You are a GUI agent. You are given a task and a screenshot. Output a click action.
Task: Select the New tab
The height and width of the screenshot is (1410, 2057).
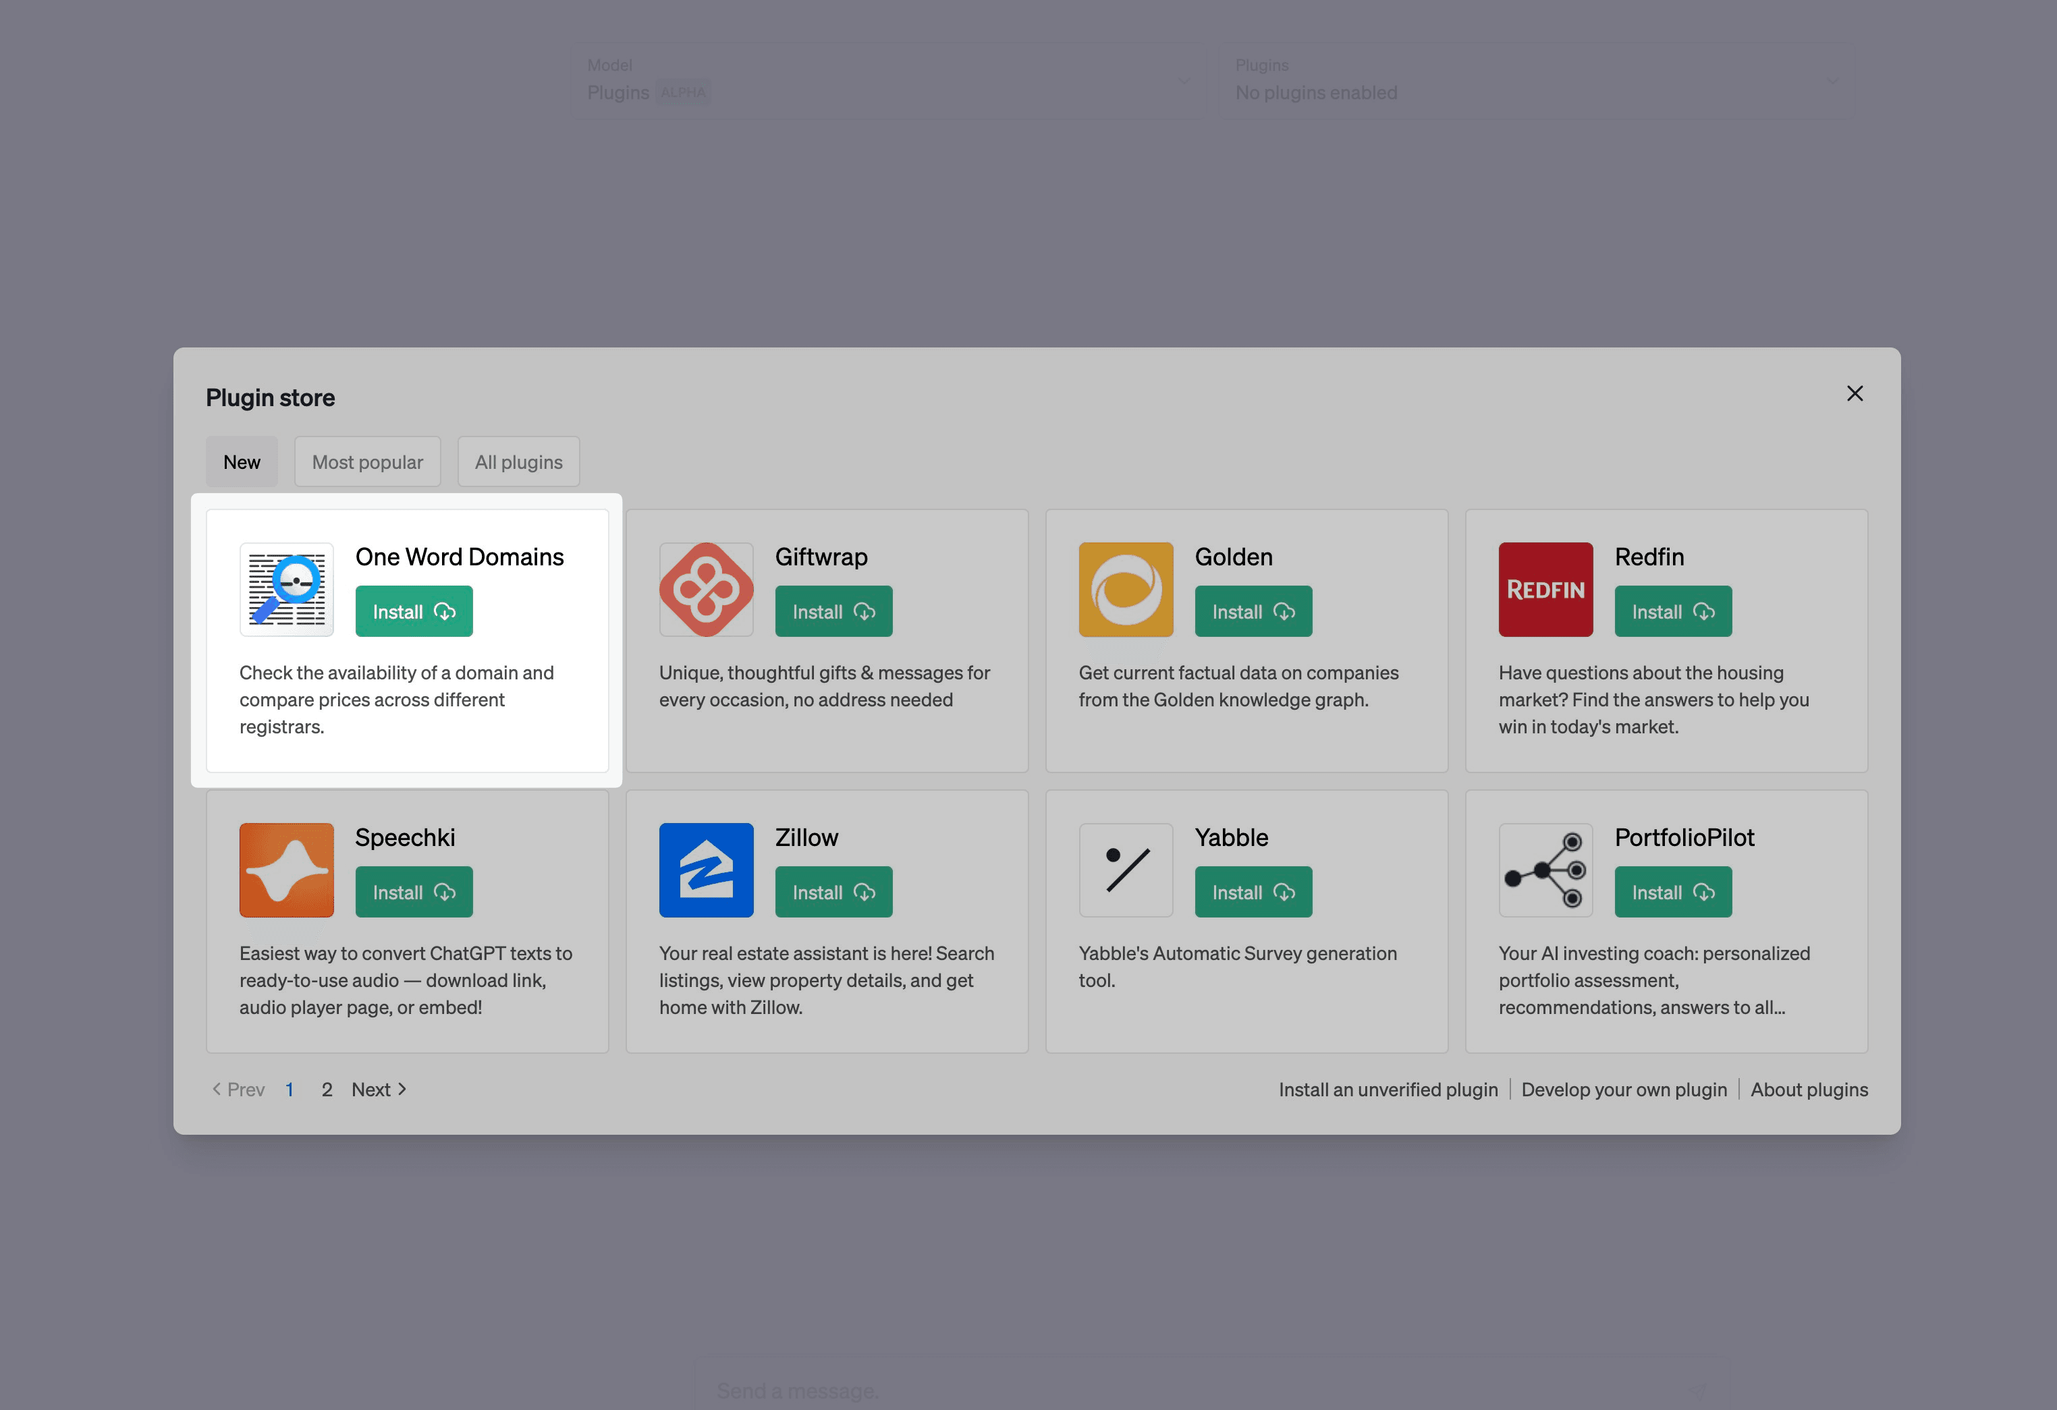(x=242, y=461)
